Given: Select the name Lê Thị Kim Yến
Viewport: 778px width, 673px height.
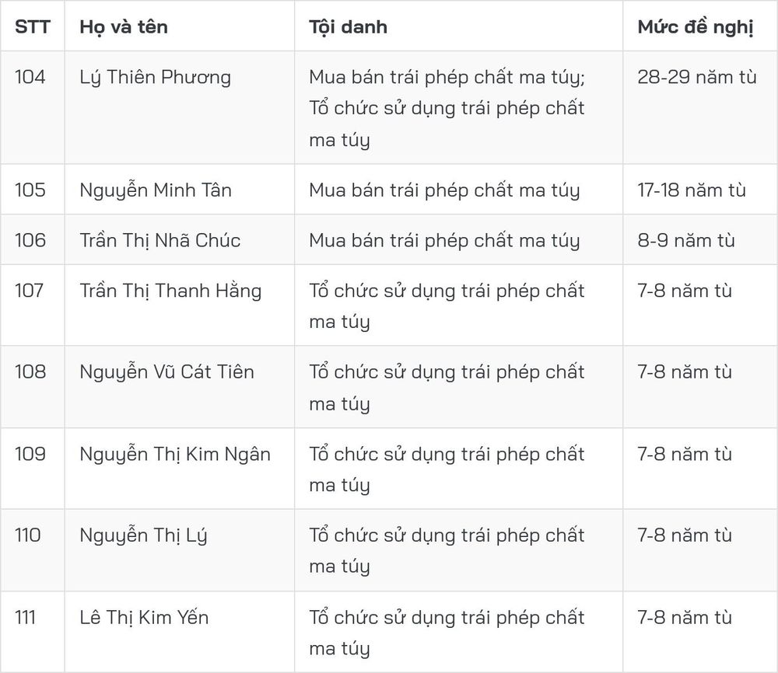Looking at the screenshot, I should click(144, 618).
